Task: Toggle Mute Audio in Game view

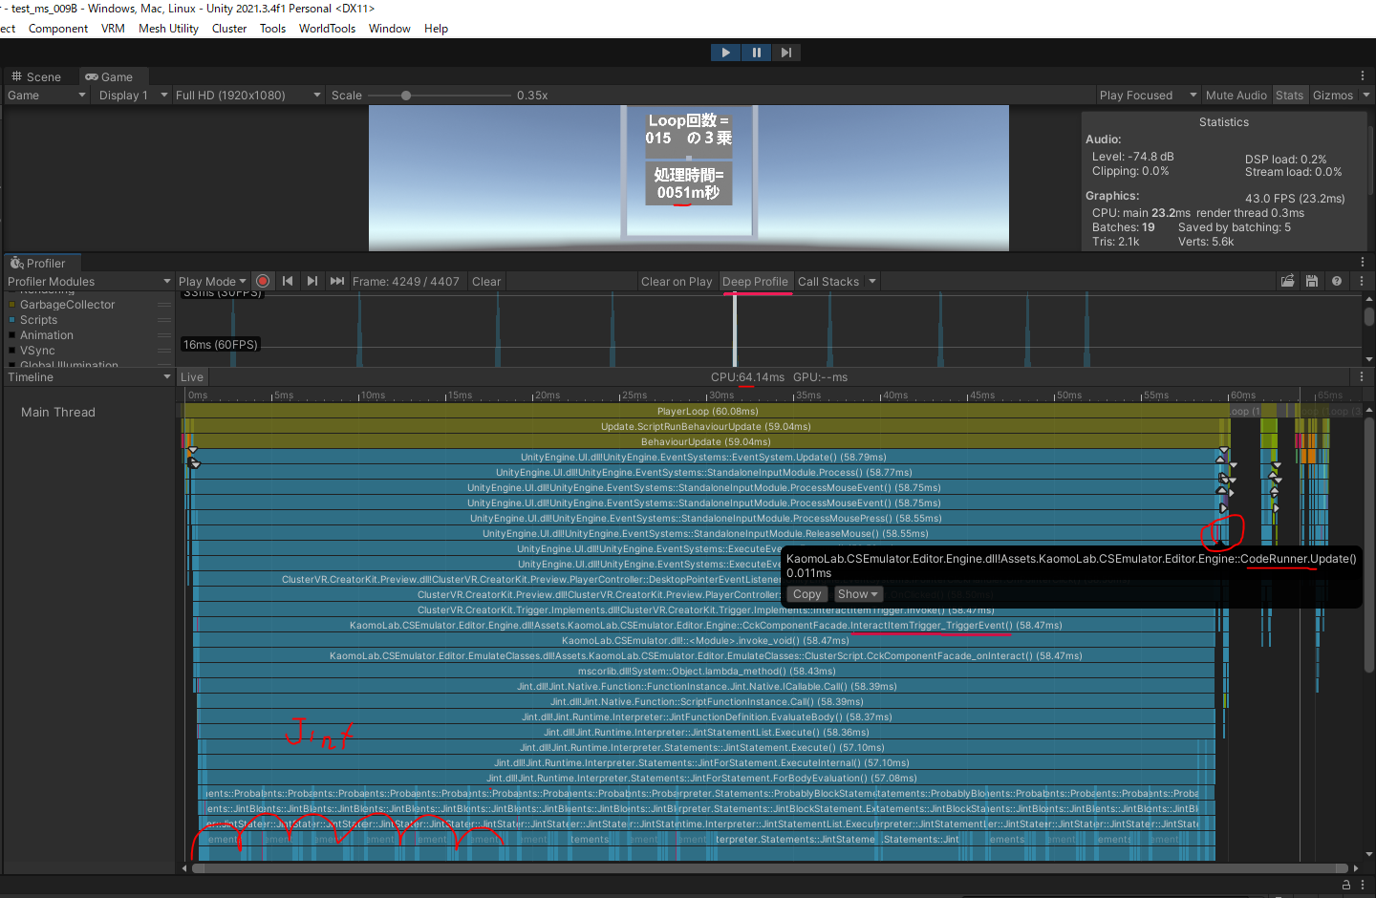Action: [1236, 95]
